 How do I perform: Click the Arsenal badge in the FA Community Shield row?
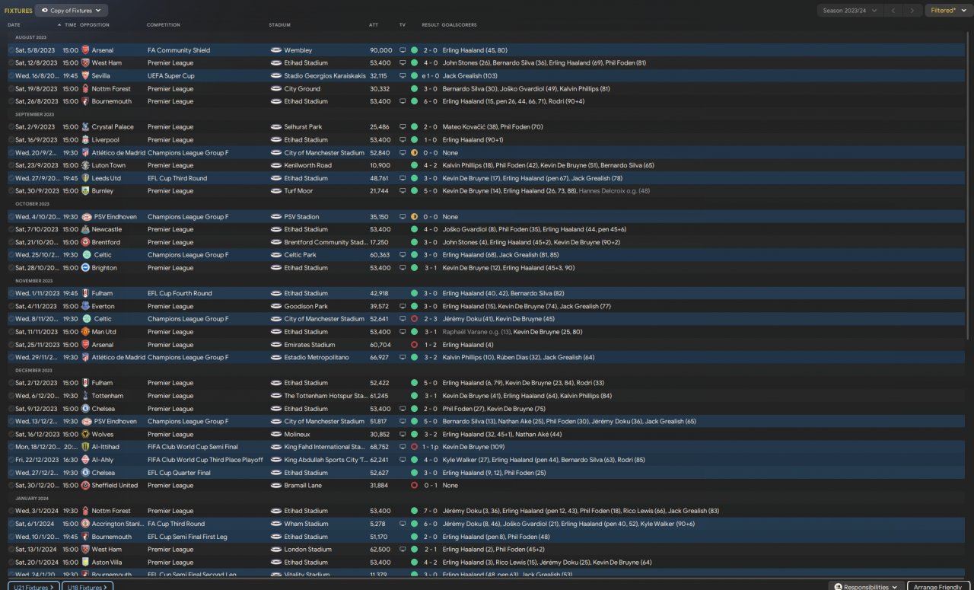[86, 50]
